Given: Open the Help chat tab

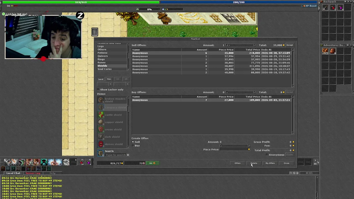Looking at the screenshot, I should pos(52,173).
